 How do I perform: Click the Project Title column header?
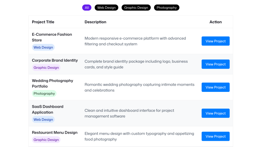click(43, 22)
